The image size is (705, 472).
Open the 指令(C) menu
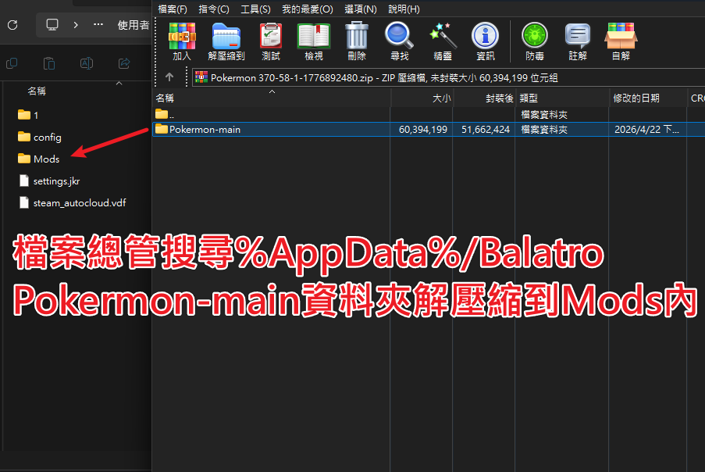pos(214,9)
